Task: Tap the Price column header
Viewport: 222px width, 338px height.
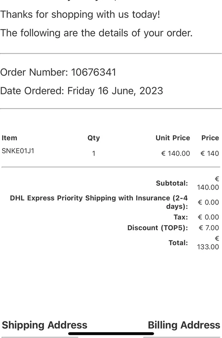Action: tap(210, 138)
